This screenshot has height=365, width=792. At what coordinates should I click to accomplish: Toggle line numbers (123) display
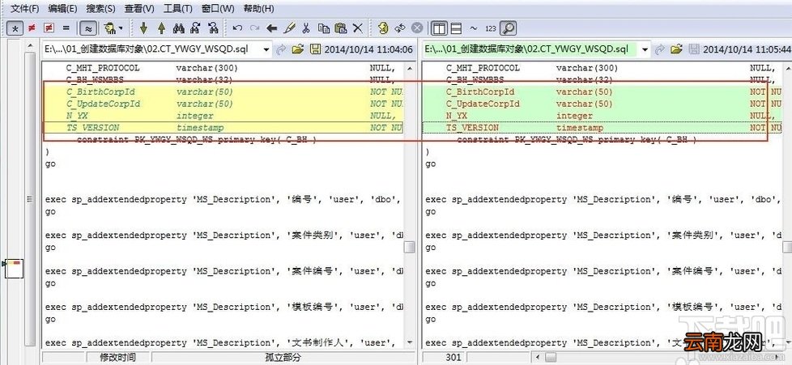491,28
